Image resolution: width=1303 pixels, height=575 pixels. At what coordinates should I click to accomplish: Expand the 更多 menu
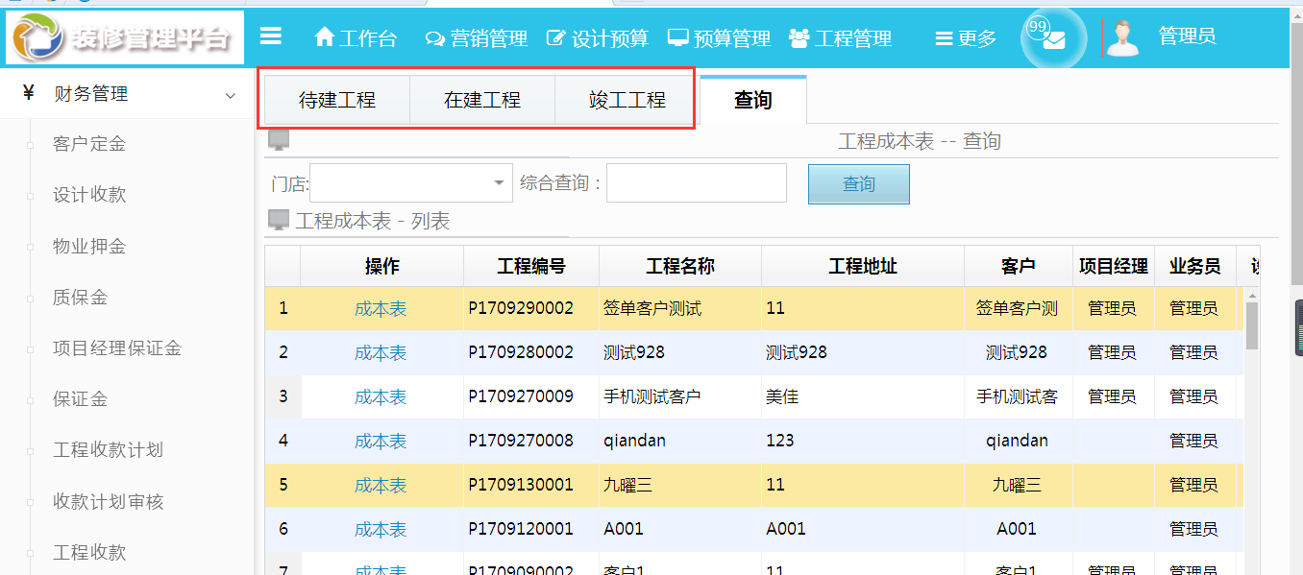(x=962, y=39)
